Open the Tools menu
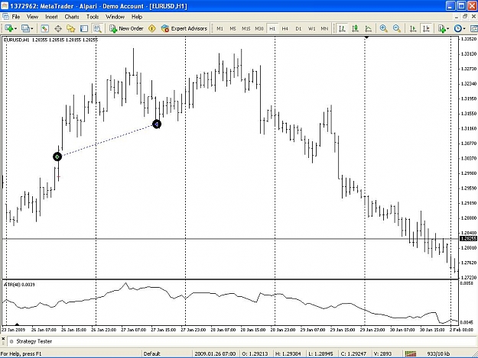This screenshot has width=478, height=358. click(93, 17)
